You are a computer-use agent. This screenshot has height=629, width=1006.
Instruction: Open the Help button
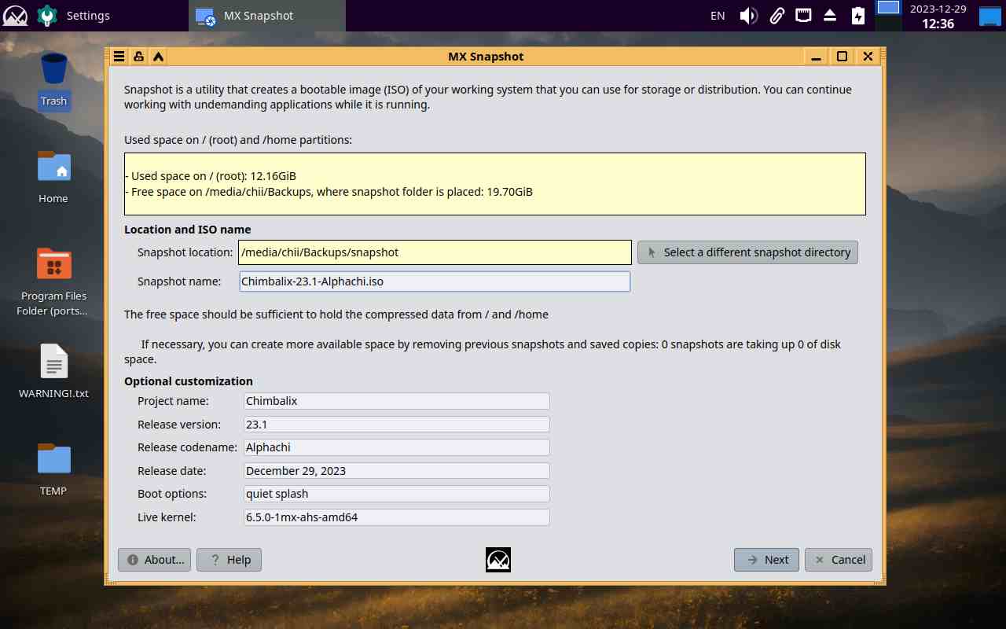click(229, 560)
